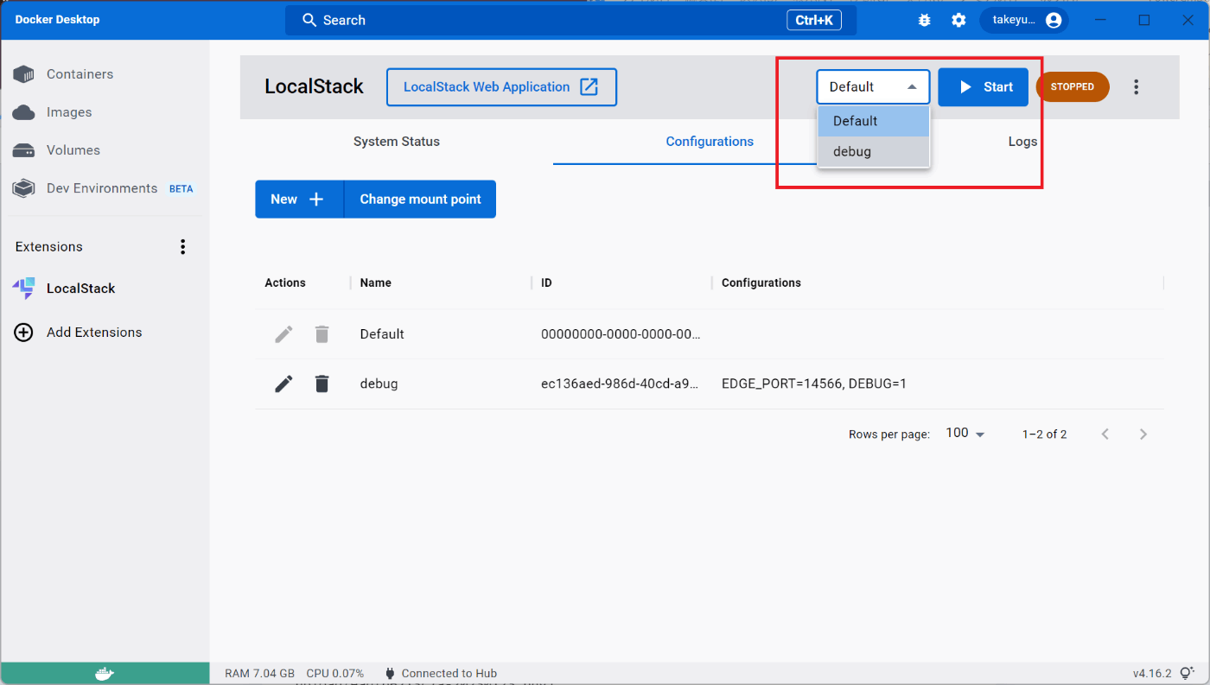This screenshot has width=1210, height=685.
Task: Focus the Search input field
Action: pos(570,20)
